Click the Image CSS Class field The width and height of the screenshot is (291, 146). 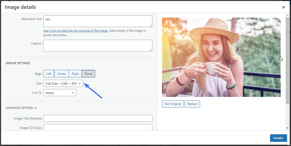[98, 127]
